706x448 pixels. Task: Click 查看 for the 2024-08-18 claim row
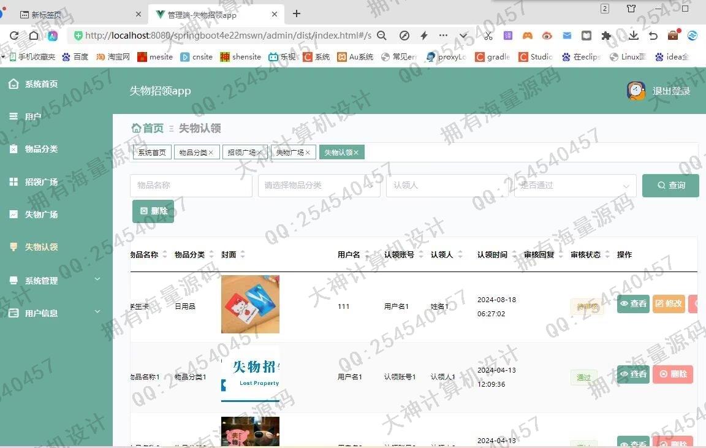point(633,304)
